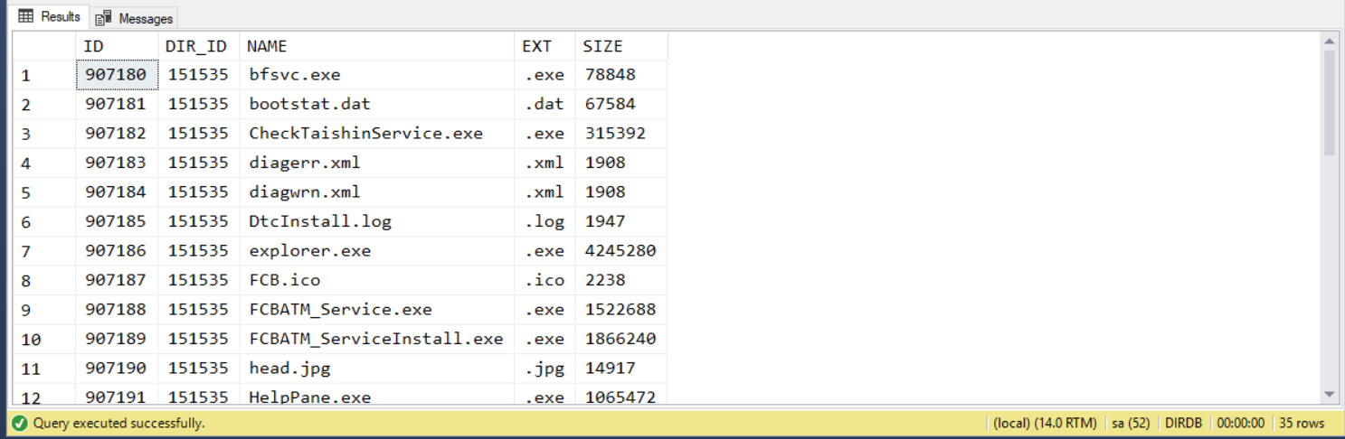Click the size cell 4245280
Screen dimensions: 1345x439
(620, 251)
